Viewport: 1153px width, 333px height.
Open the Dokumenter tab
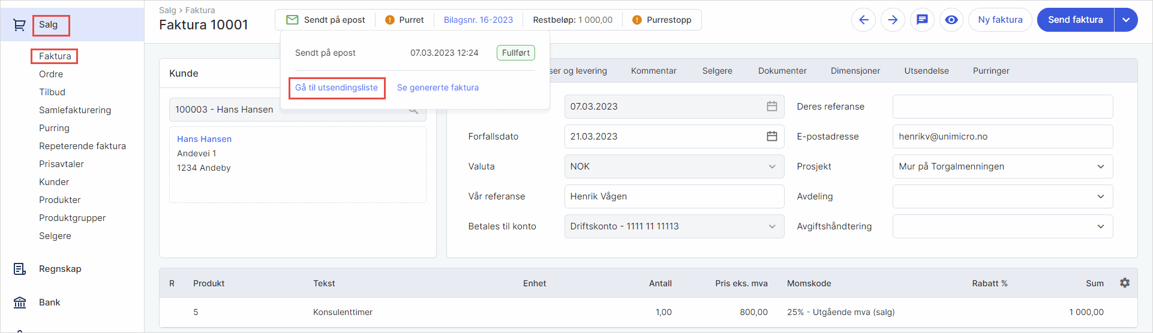pos(782,71)
